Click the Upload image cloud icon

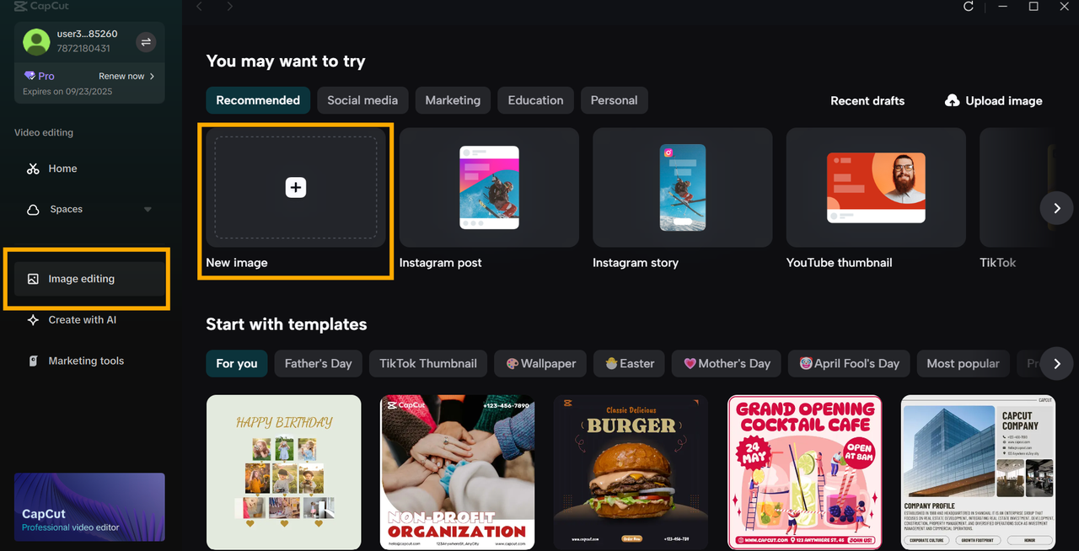tap(952, 101)
